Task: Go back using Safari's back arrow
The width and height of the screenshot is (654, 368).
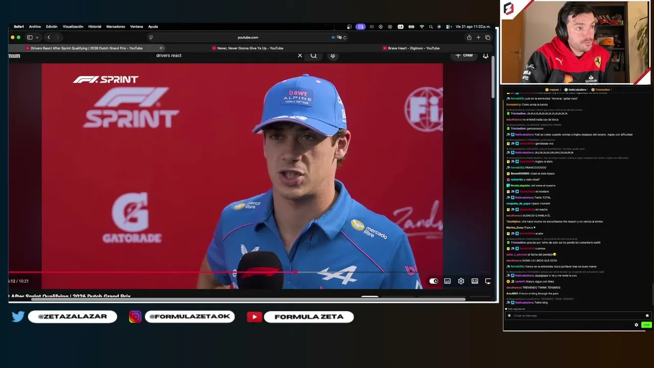Action: pos(49,37)
